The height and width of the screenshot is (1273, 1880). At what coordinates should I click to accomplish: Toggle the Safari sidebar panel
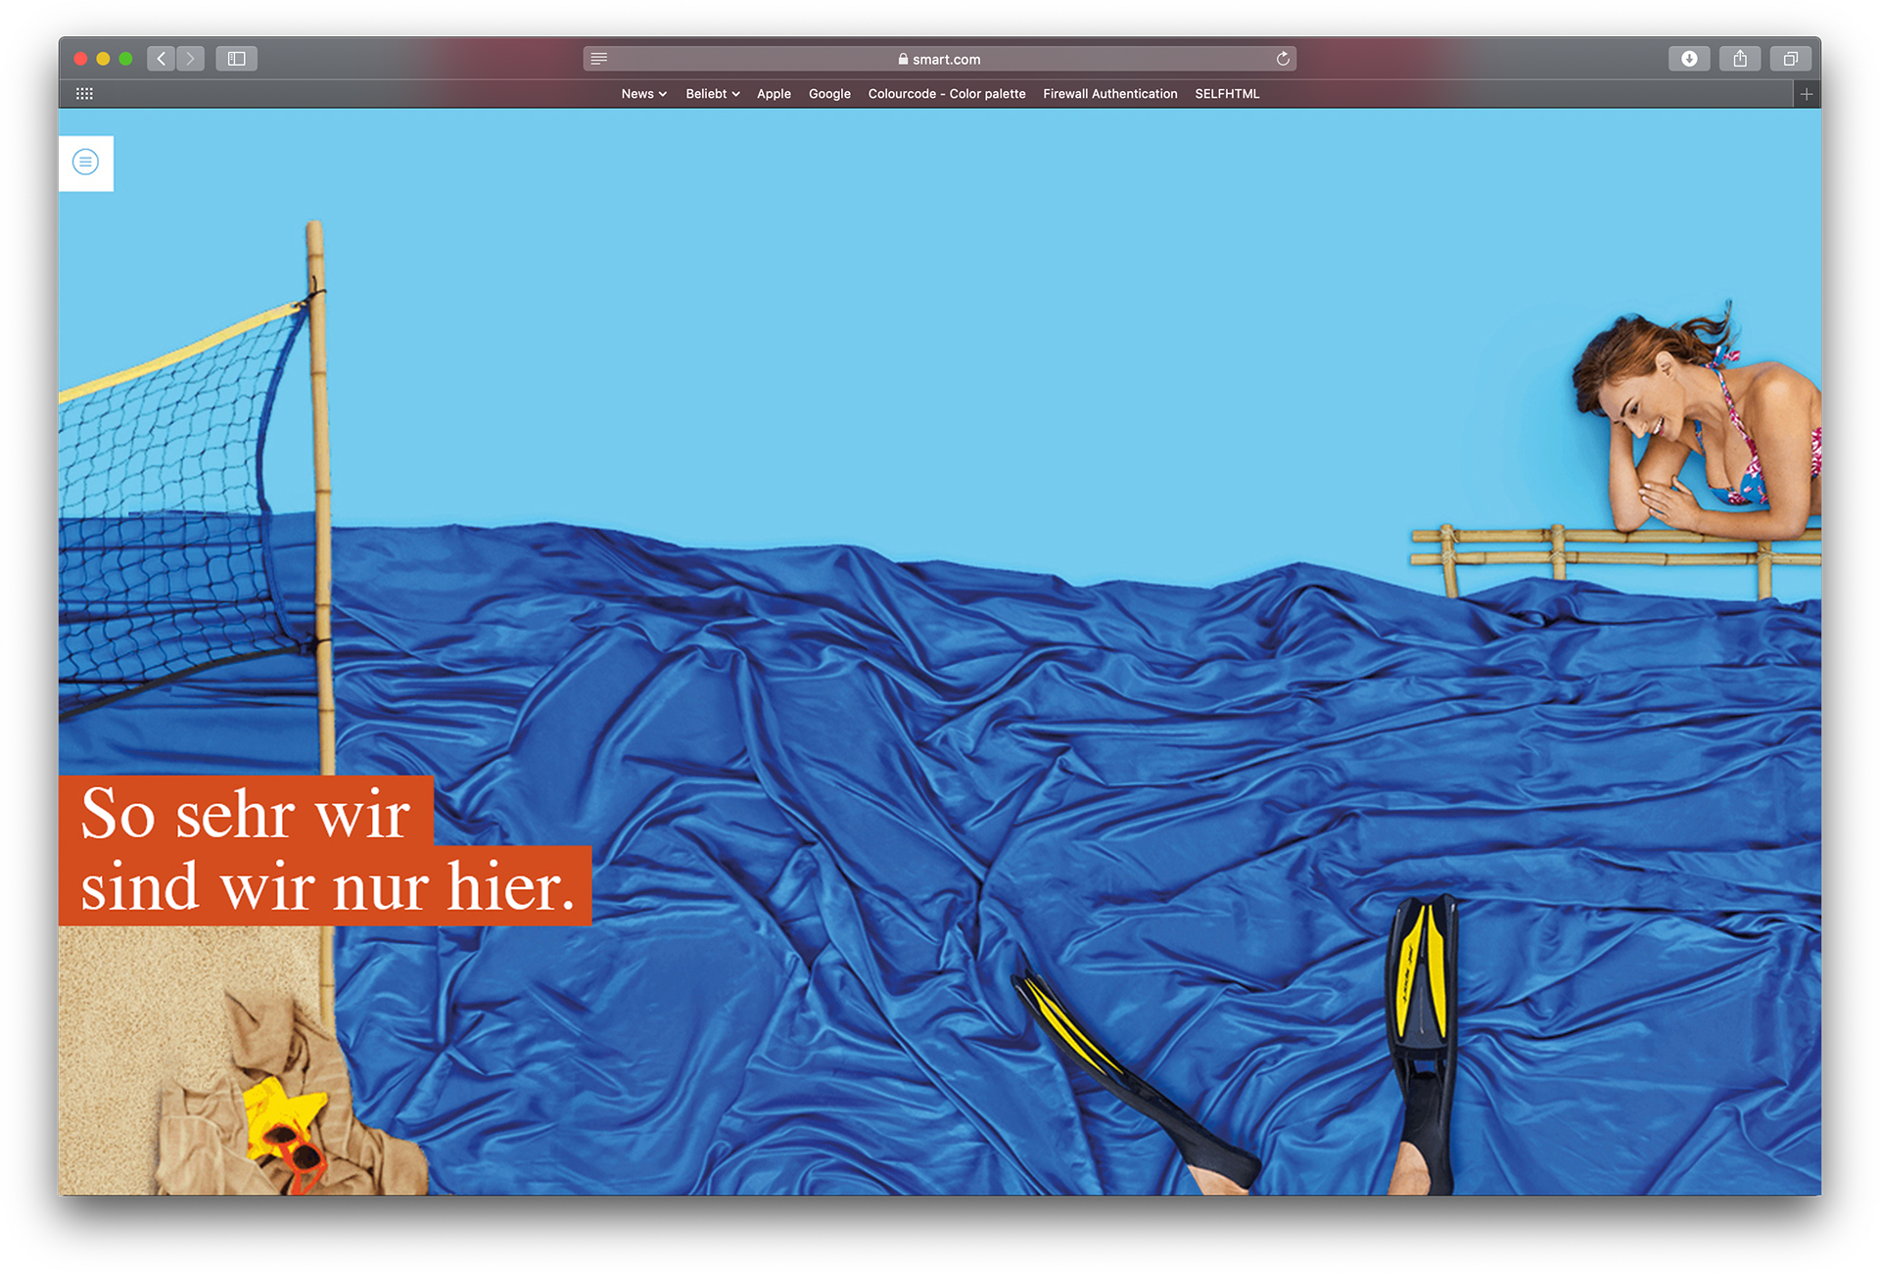(236, 59)
